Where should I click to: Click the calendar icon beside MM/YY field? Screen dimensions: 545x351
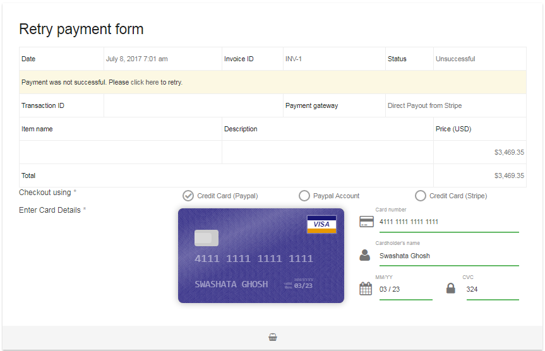tap(366, 289)
